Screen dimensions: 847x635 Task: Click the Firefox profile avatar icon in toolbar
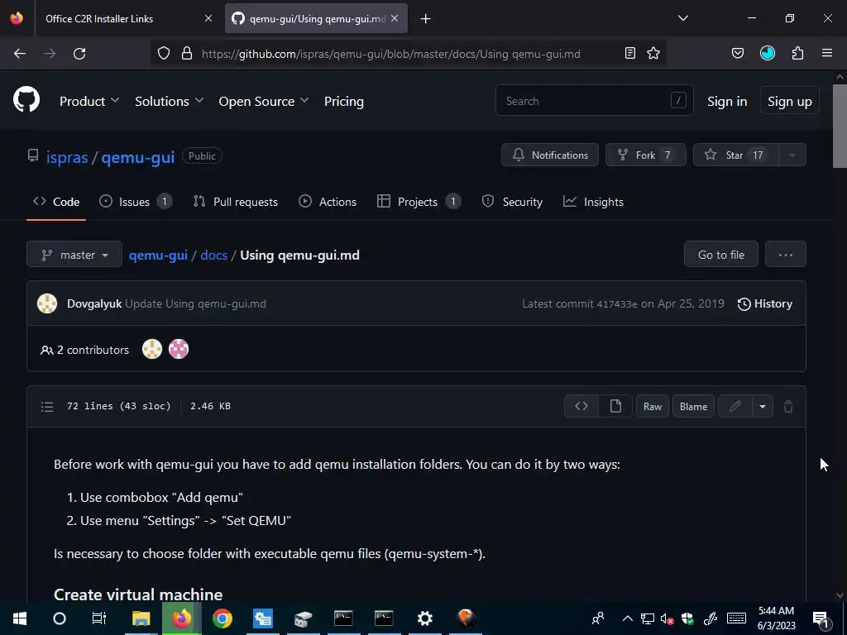[768, 53]
